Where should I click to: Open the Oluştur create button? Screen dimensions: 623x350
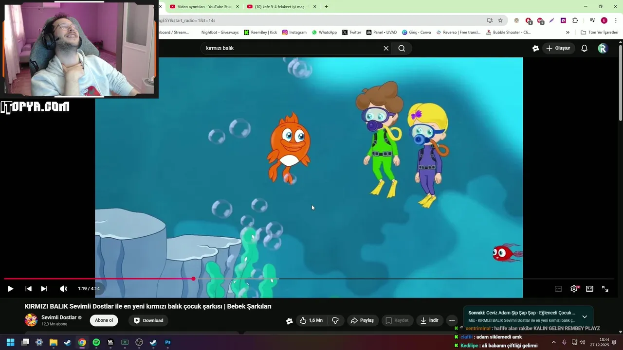tap(558, 48)
